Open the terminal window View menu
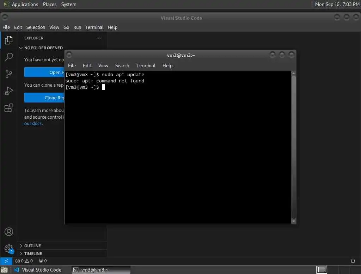The height and width of the screenshot is (274, 361). pos(103,66)
